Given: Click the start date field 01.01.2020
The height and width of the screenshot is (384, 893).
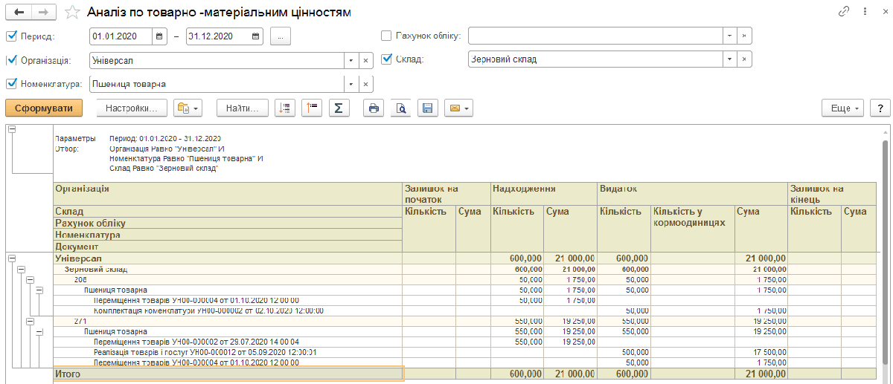Looking at the screenshot, I should tap(121, 36).
